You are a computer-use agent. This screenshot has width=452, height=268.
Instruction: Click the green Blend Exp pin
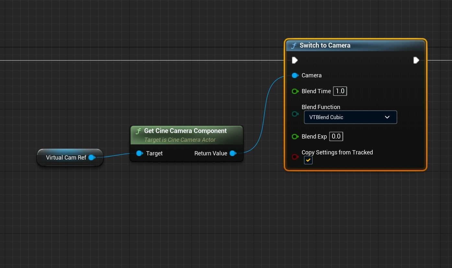click(295, 137)
